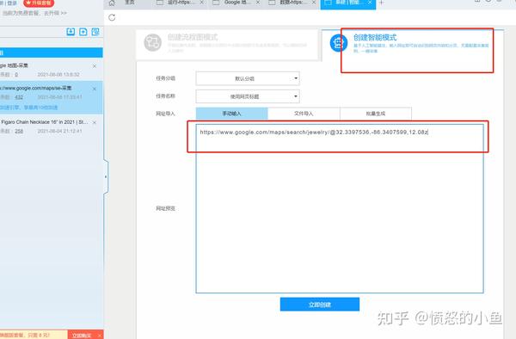Click the 立即创建 create now button
This screenshot has height=339, width=516.
tap(320, 305)
